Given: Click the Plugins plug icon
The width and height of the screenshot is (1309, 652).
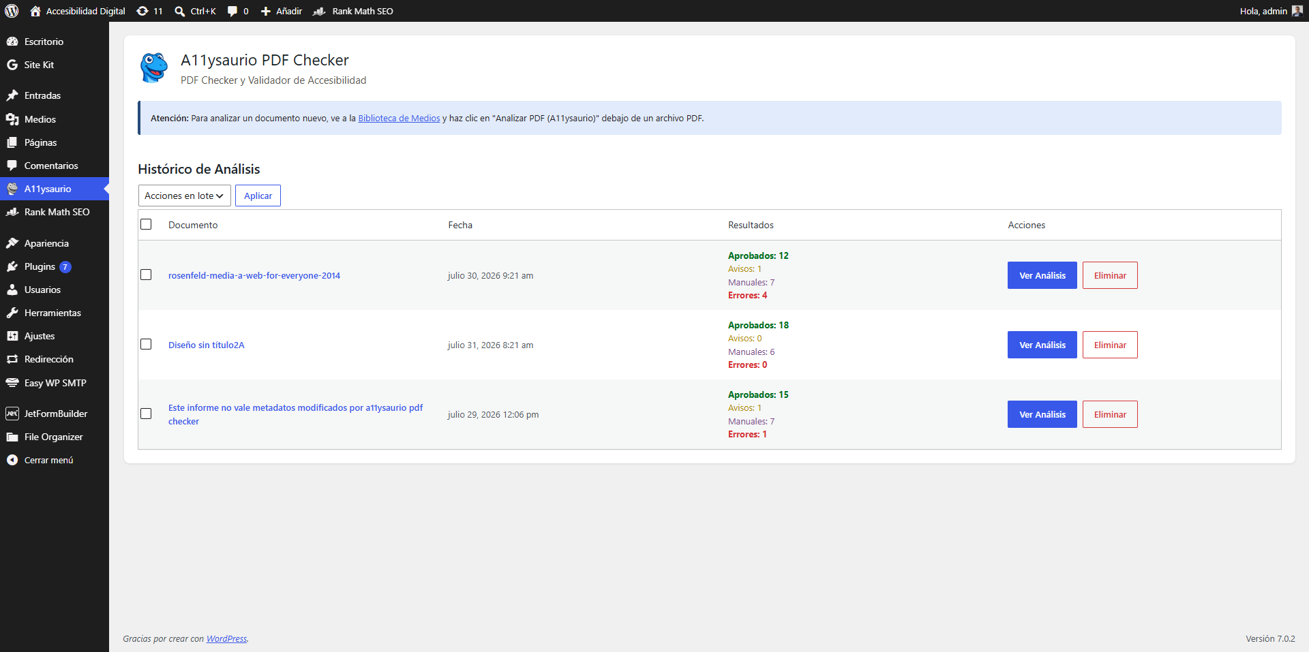Looking at the screenshot, I should click(12, 266).
